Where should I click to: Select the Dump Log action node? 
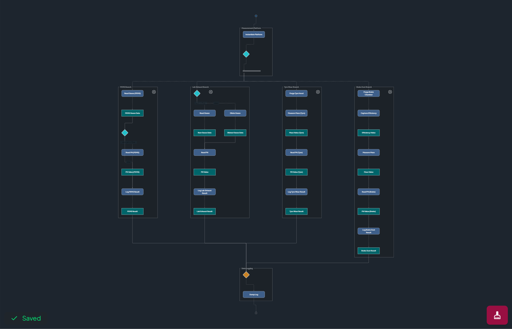(x=254, y=294)
